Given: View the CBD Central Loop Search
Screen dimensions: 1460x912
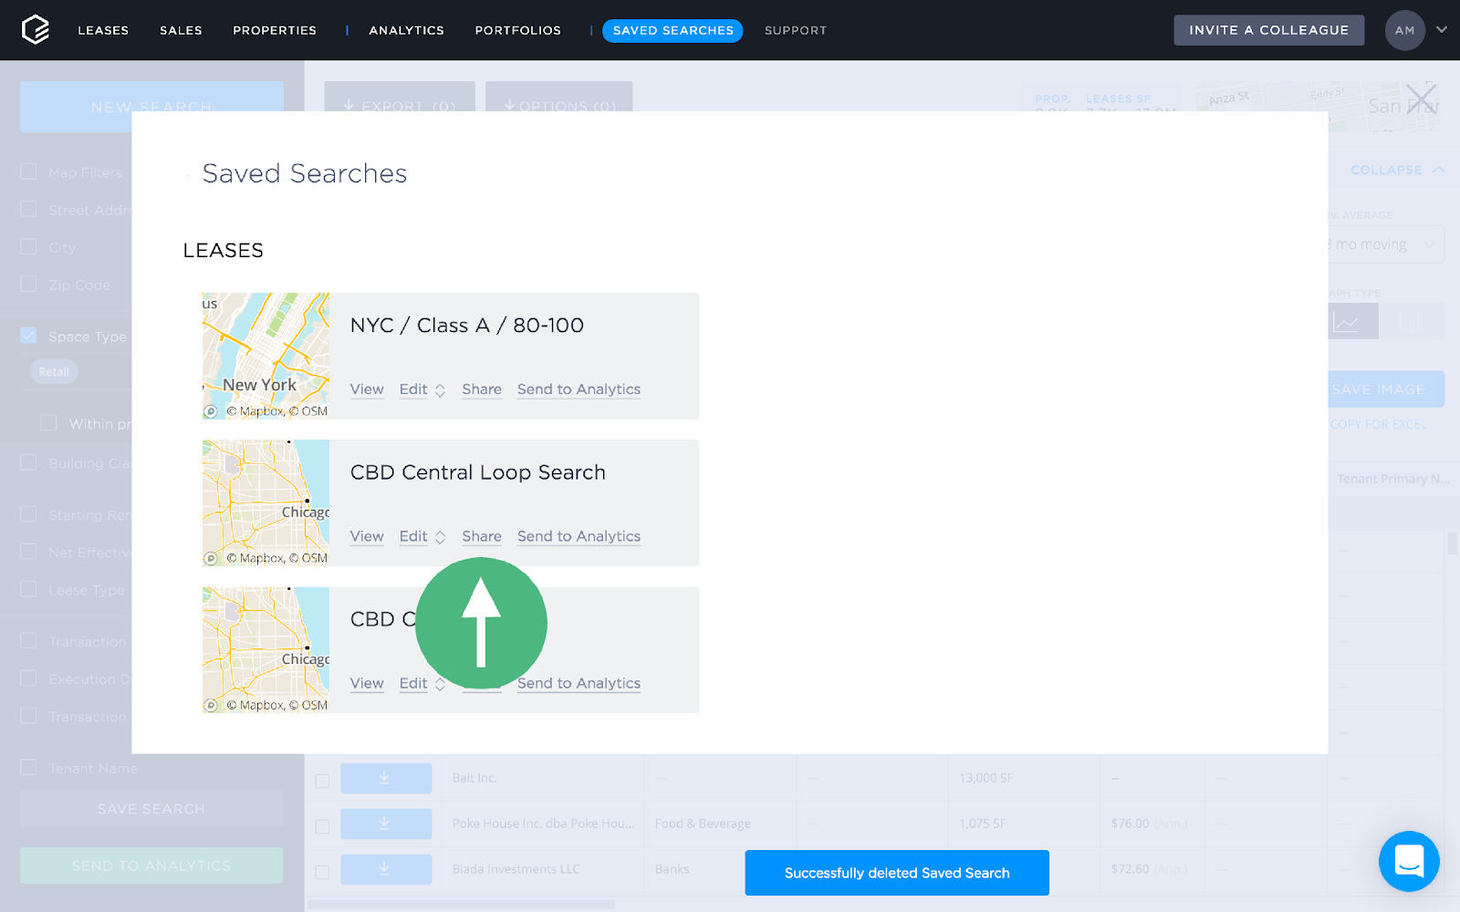Looking at the screenshot, I should (x=366, y=536).
